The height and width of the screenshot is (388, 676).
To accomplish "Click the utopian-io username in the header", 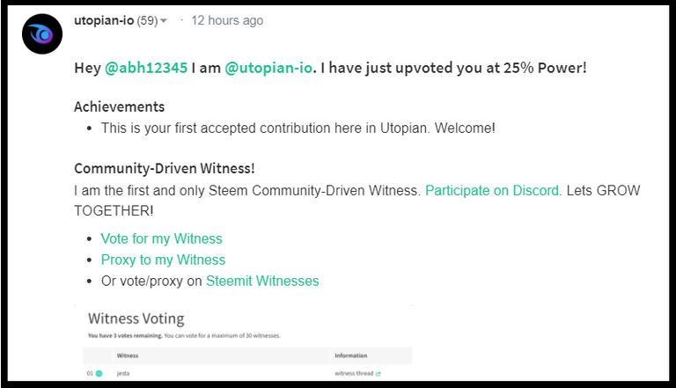I will (104, 20).
